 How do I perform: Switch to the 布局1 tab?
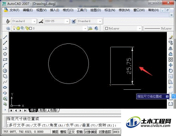click(43, 110)
